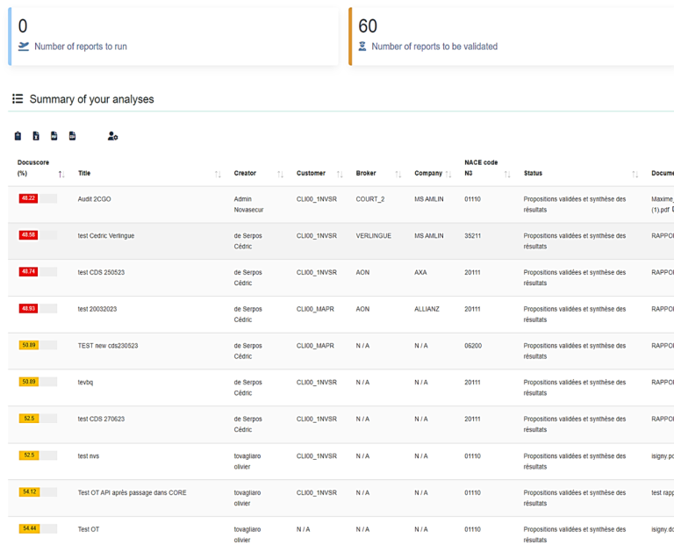Sort by Status using its sort arrows
The height and width of the screenshot is (545, 674).
635,174
